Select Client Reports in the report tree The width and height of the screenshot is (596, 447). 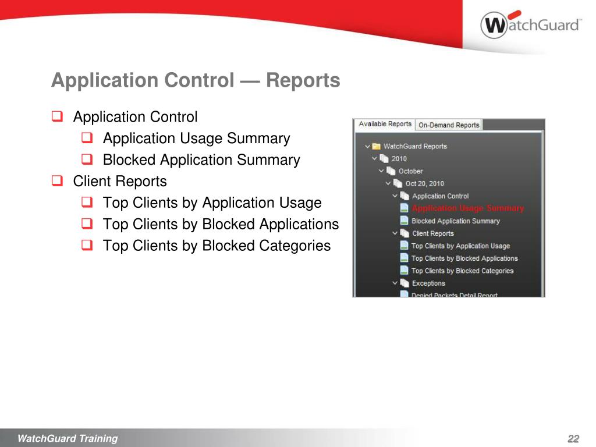tap(433, 233)
